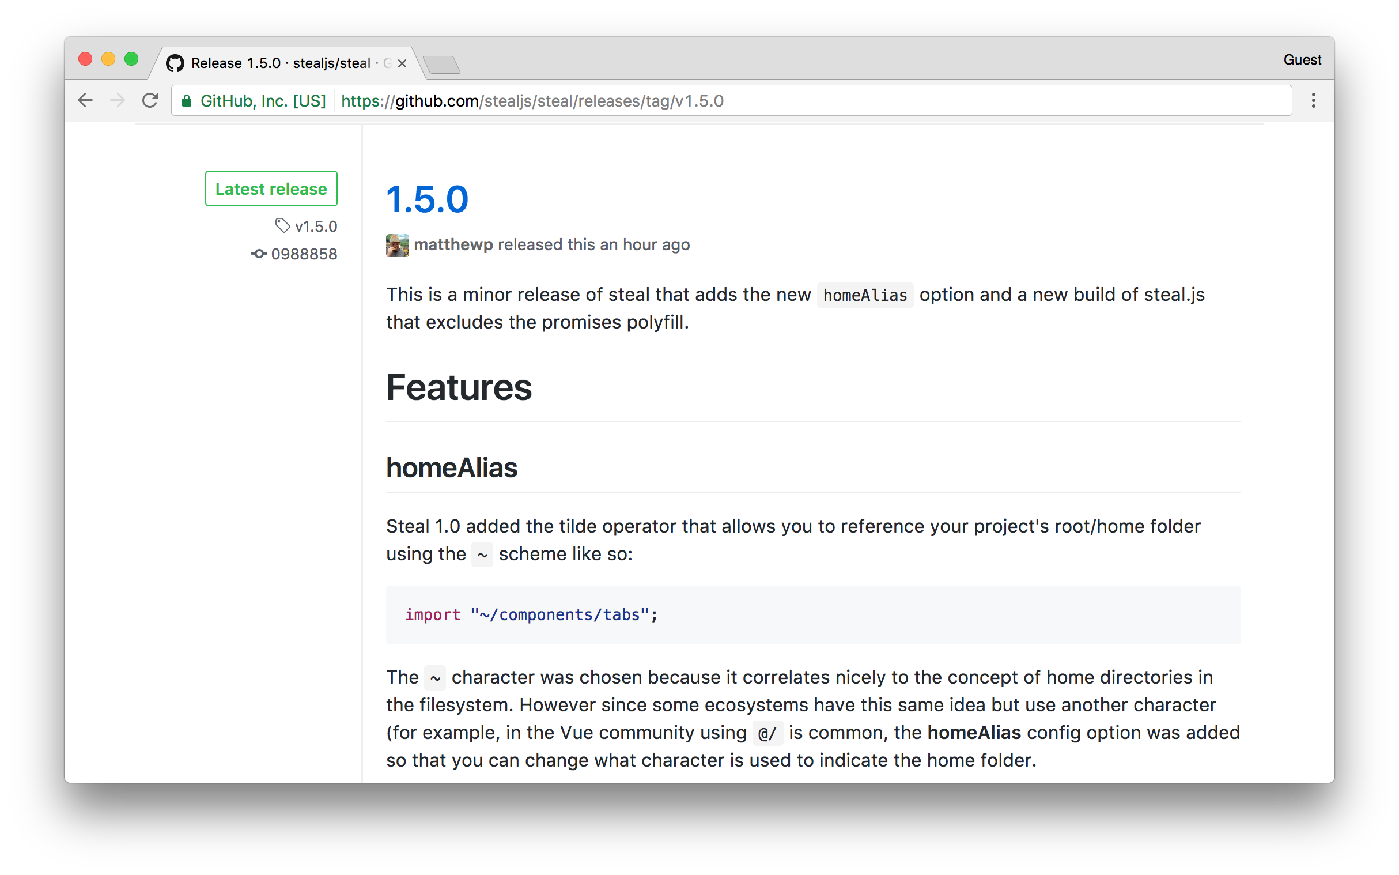Click the Latest release badge
This screenshot has width=1399, height=875.
[x=271, y=188]
